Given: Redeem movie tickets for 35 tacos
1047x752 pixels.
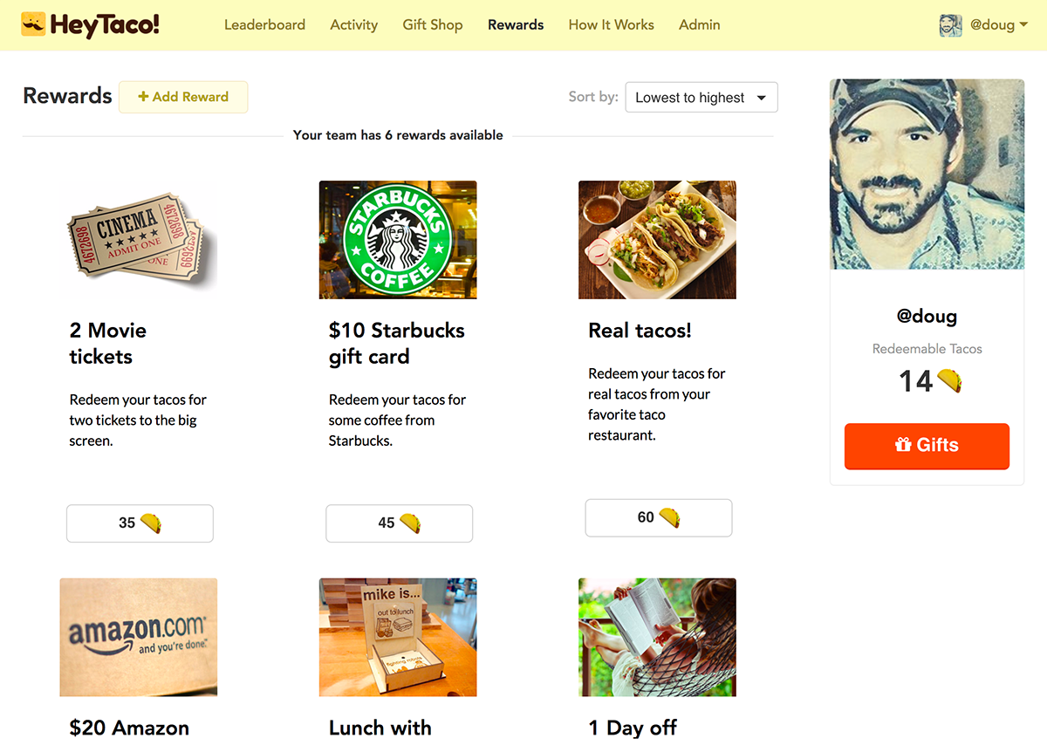Looking at the screenshot, I should click(140, 523).
